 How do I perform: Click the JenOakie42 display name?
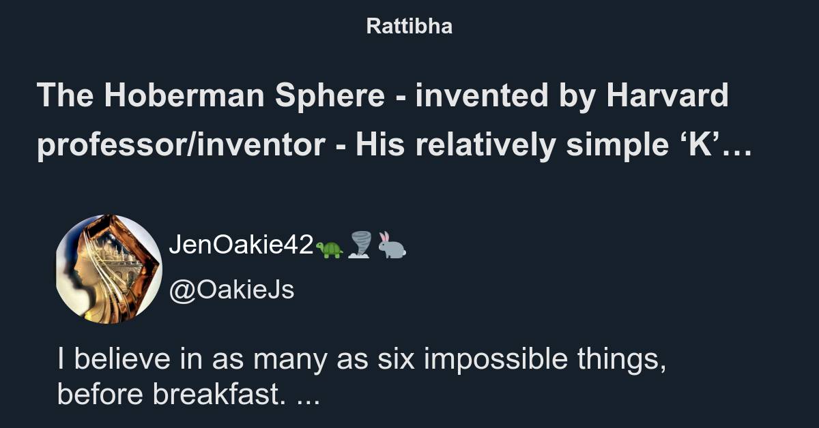tap(240, 245)
